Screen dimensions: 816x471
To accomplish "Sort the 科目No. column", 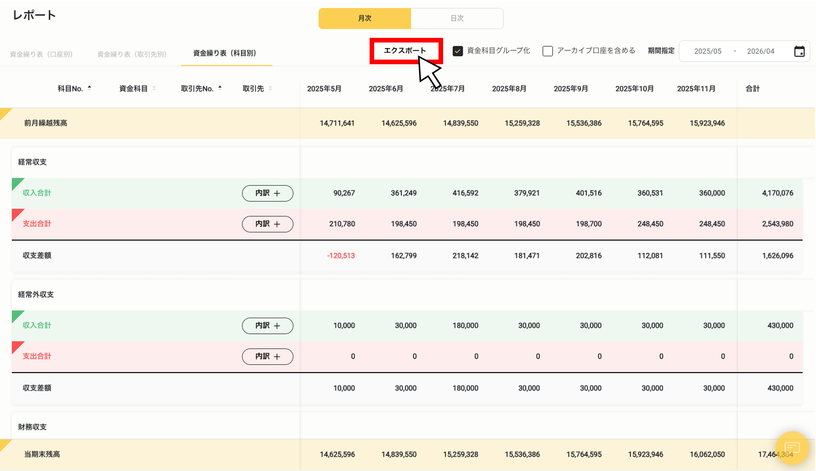I will [89, 88].
